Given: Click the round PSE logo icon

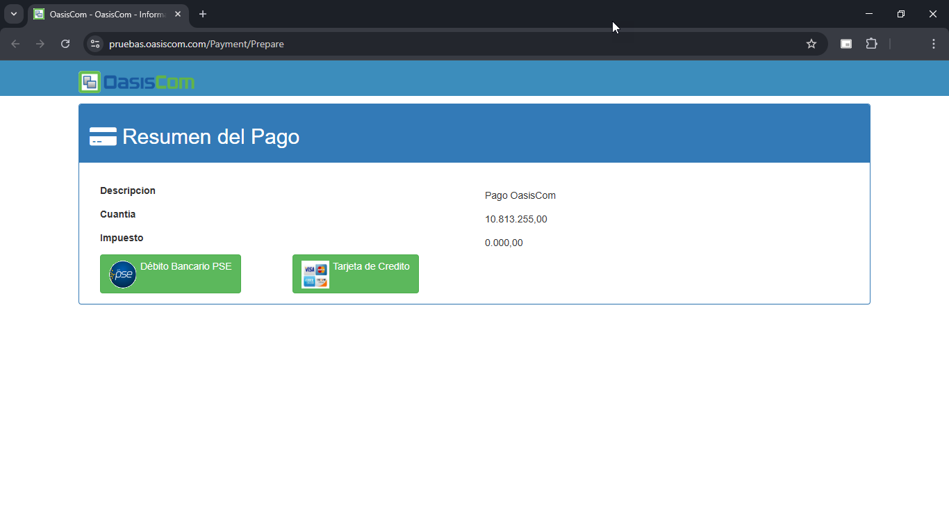Looking at the screenshot, I should (123, 275).
